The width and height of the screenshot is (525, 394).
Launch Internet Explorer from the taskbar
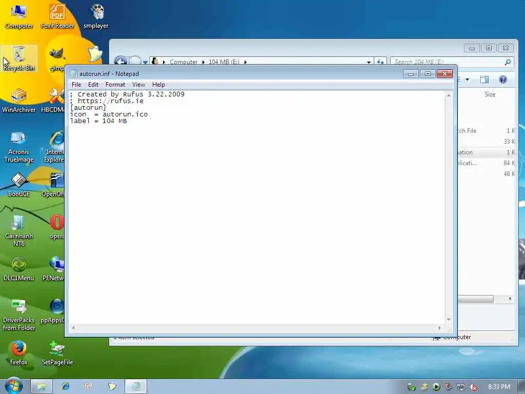66,386
